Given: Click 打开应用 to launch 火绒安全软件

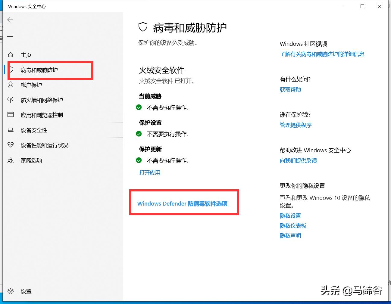Looking at the screenshot, I should pyautogui.click(x=149, y=172).
